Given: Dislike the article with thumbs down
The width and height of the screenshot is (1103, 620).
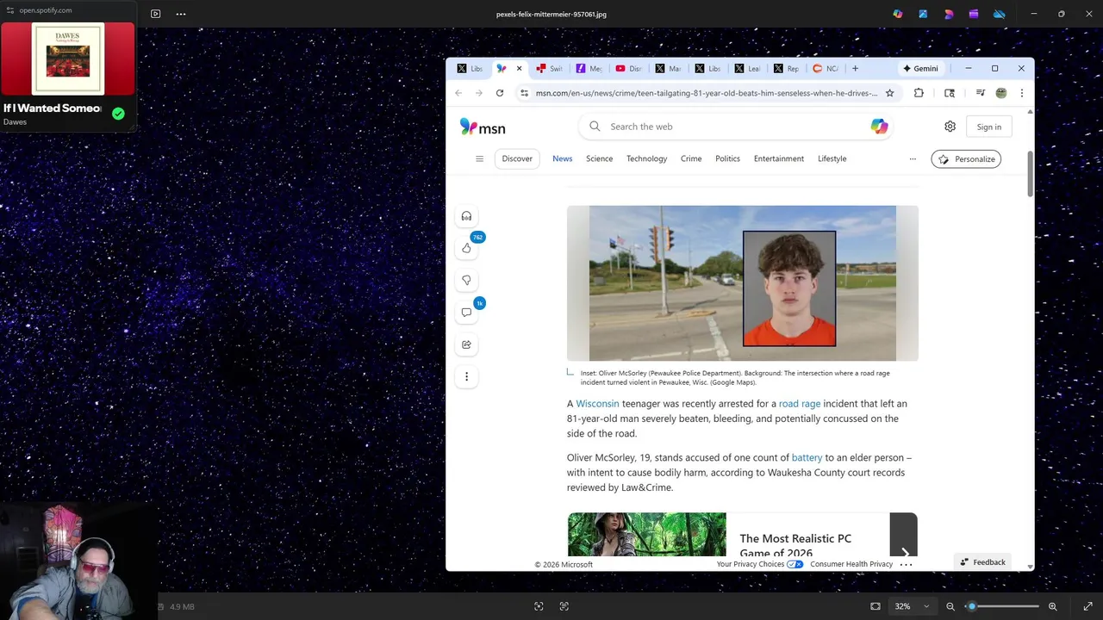Looking at the screenshot, I should click(466, 280).
